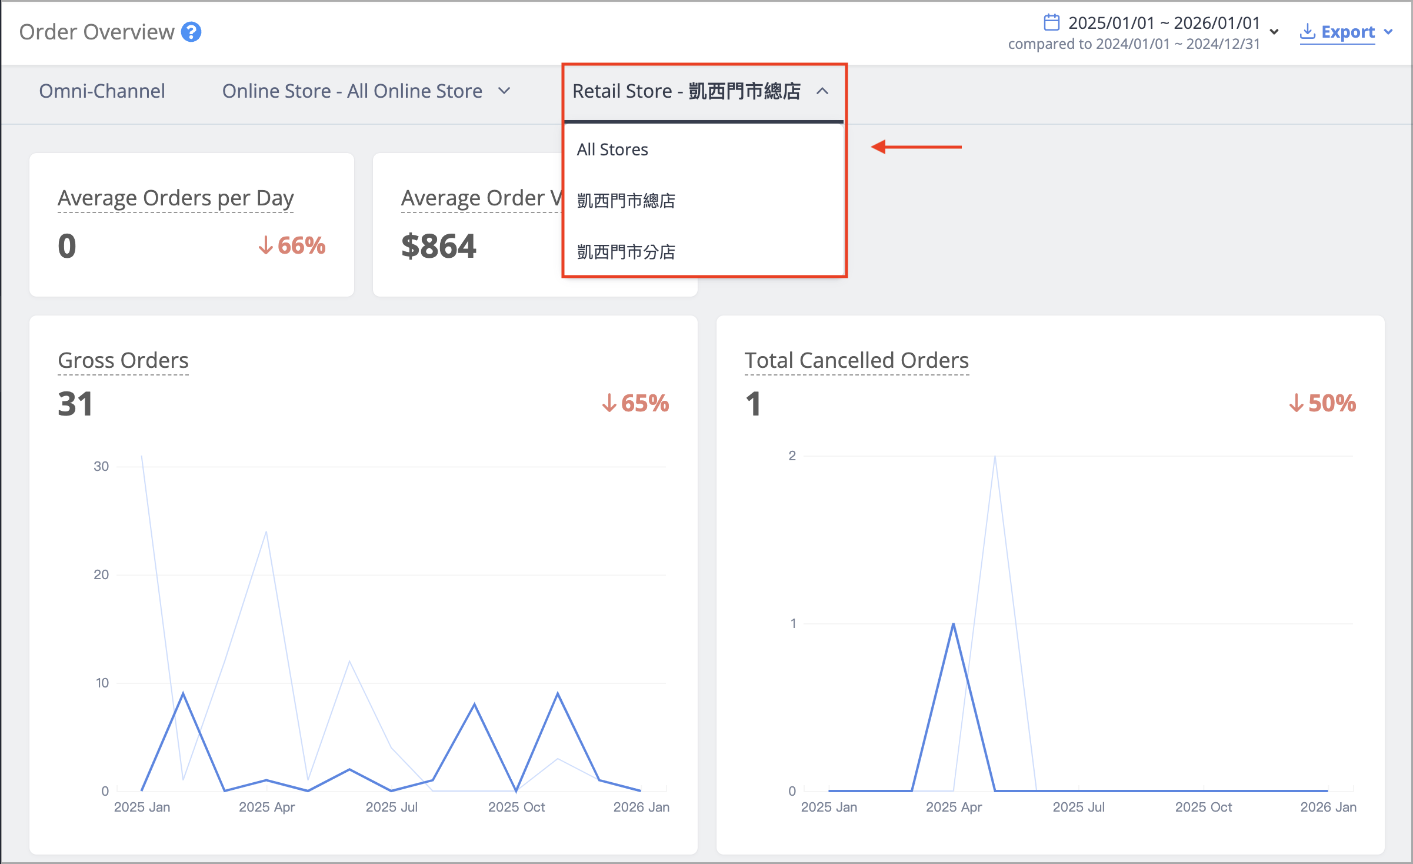The image size is (1413, 864).
Task: Expand the Online Store dropdown chevron
Action: 504,91
